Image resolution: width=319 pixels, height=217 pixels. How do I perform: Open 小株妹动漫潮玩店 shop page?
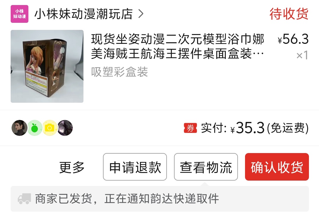click(x=84, y=14)
